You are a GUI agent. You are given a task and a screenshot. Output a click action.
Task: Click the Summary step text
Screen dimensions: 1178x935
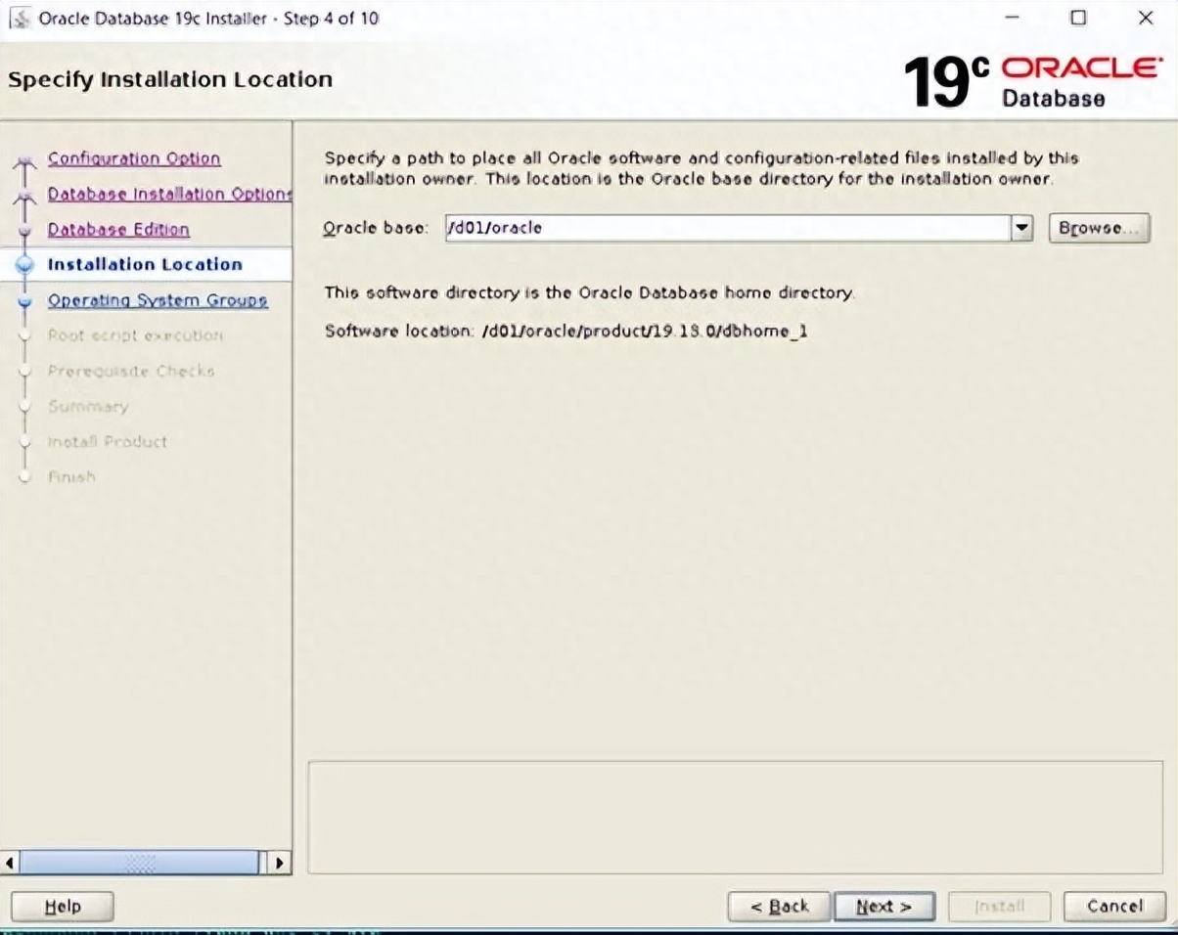[88, 406]
